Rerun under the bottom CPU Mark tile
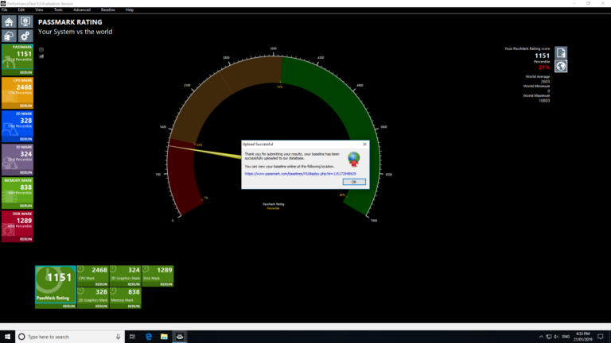The width and height of the screenshot is (611, 343). [101, 284]
